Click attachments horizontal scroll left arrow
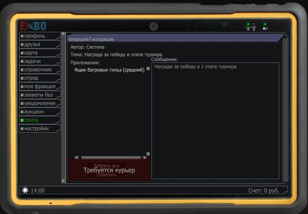This screenshot has width=308, height=214. (x=77, y=157)
